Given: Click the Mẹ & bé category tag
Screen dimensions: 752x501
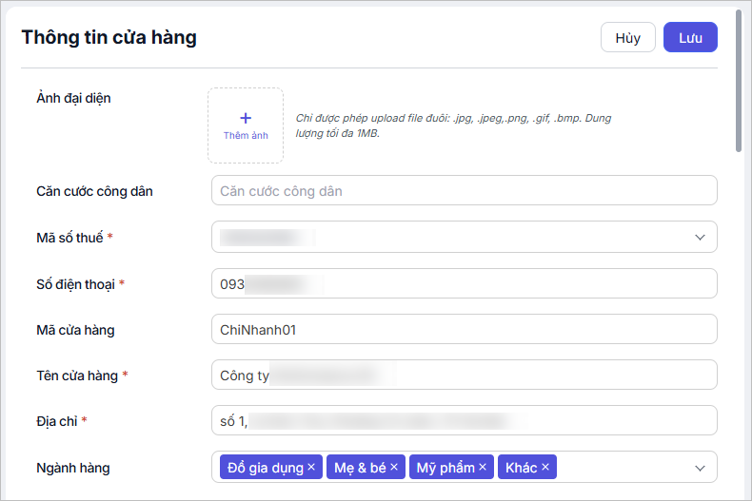Looking at the screenshot, I should 358,467.
